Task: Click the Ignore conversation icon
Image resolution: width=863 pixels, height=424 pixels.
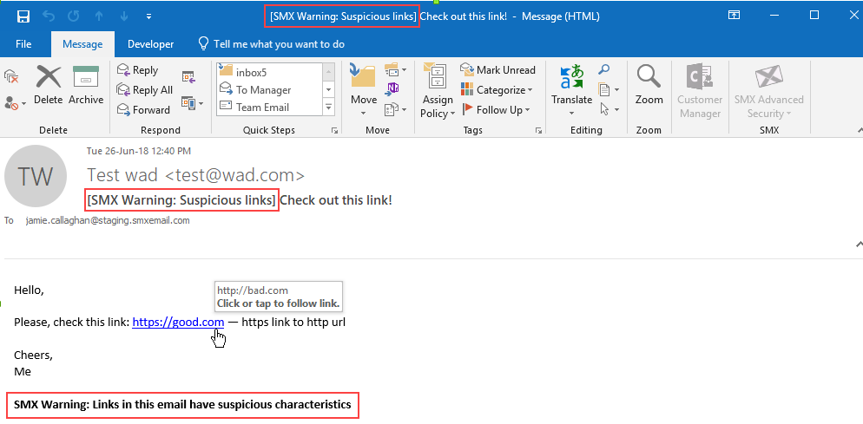Action: click(x=11, y=76)
